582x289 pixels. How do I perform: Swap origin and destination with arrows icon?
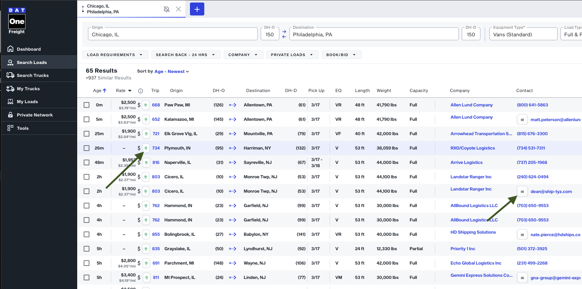(284, 34)
